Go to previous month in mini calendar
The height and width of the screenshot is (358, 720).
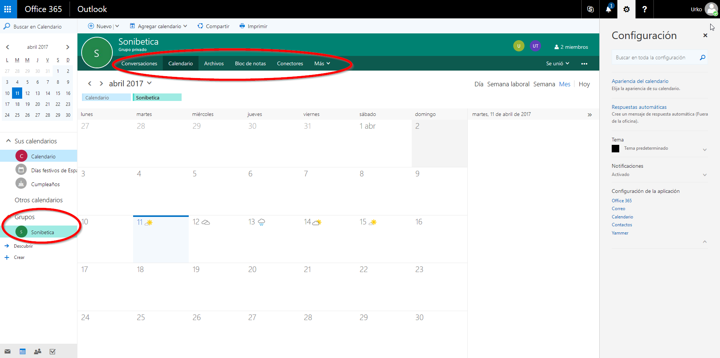click(x=8, y=47)
